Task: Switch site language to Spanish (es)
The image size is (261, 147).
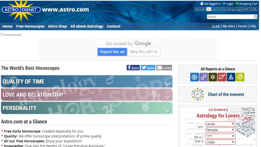Action: (214, 9)
